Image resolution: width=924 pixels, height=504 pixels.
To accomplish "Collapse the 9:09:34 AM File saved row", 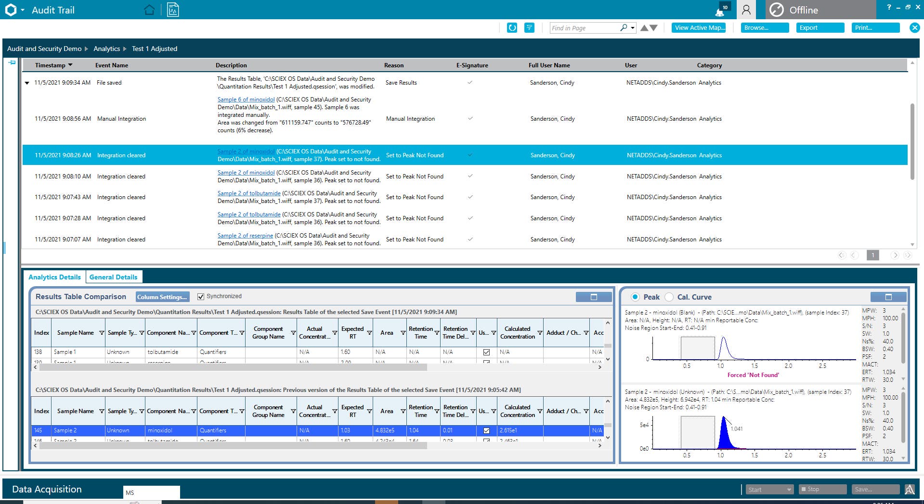I will 27,83.
